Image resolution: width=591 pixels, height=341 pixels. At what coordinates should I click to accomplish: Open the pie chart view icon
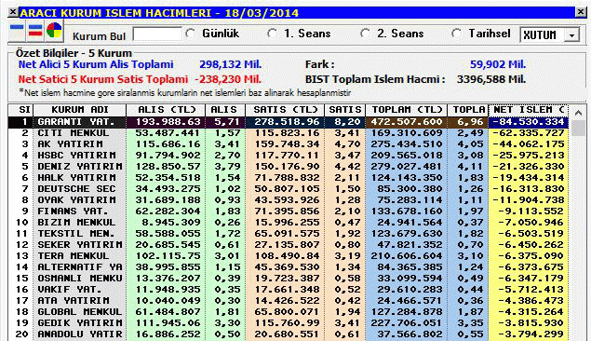click(54, 30)
